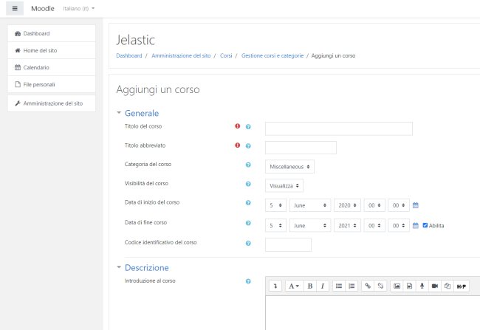This screenshot has width=480, height=330.
Task: Open Calendario in sidebar
Action: [x=52, y=67]
